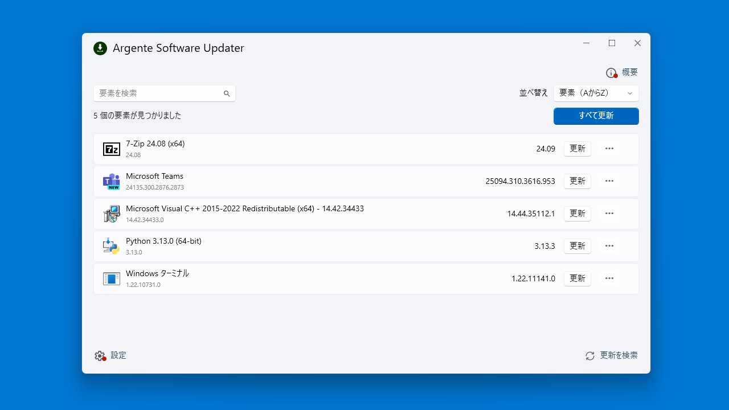The image size is (729, 410).
Task: Click the 概要 label
Action: point(630,72)
